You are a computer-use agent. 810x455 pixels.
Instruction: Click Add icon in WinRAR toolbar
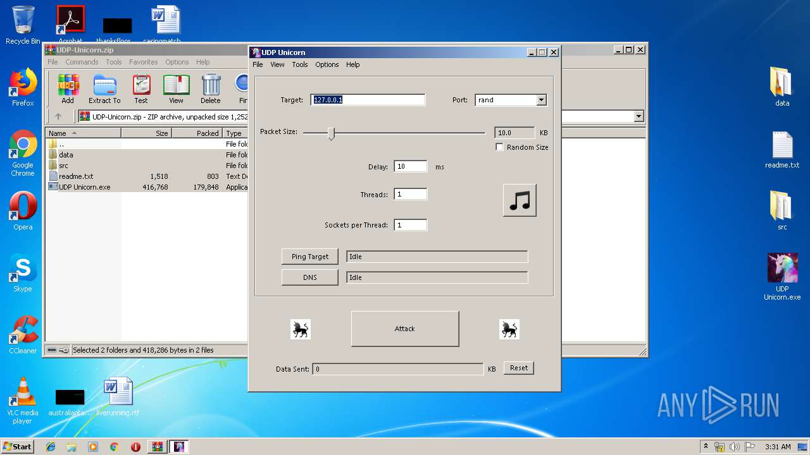[x=68, y=88]
